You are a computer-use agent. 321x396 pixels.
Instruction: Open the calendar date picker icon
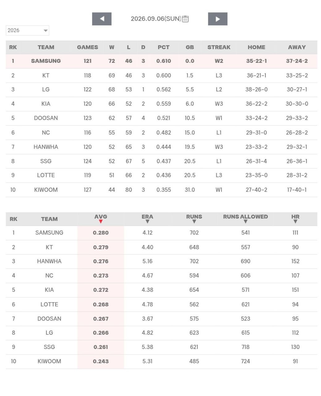click(185, 19)
